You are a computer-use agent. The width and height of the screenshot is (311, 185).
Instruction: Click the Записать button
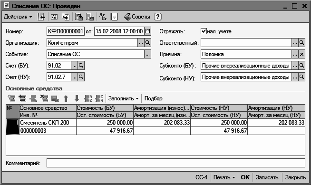point(267,177)
